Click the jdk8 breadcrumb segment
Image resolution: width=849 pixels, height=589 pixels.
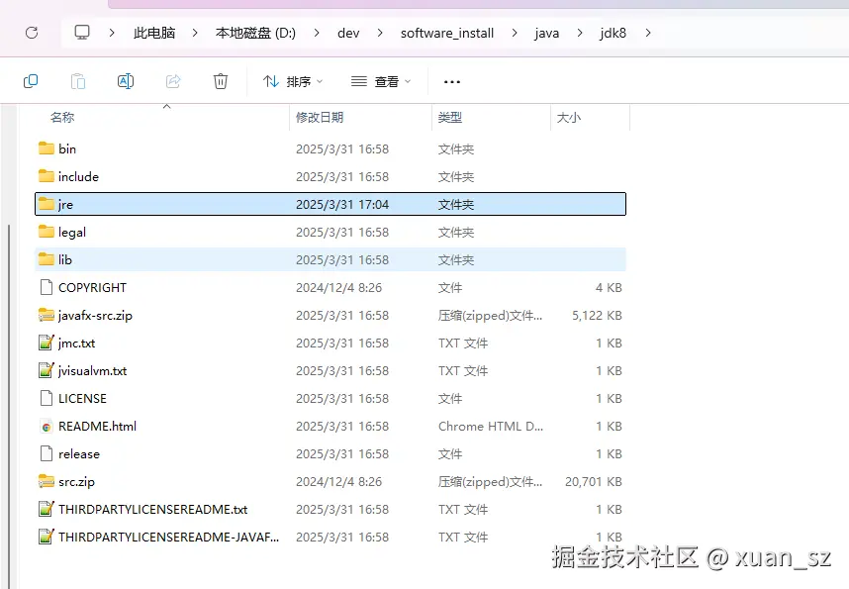tap(613, 33)
